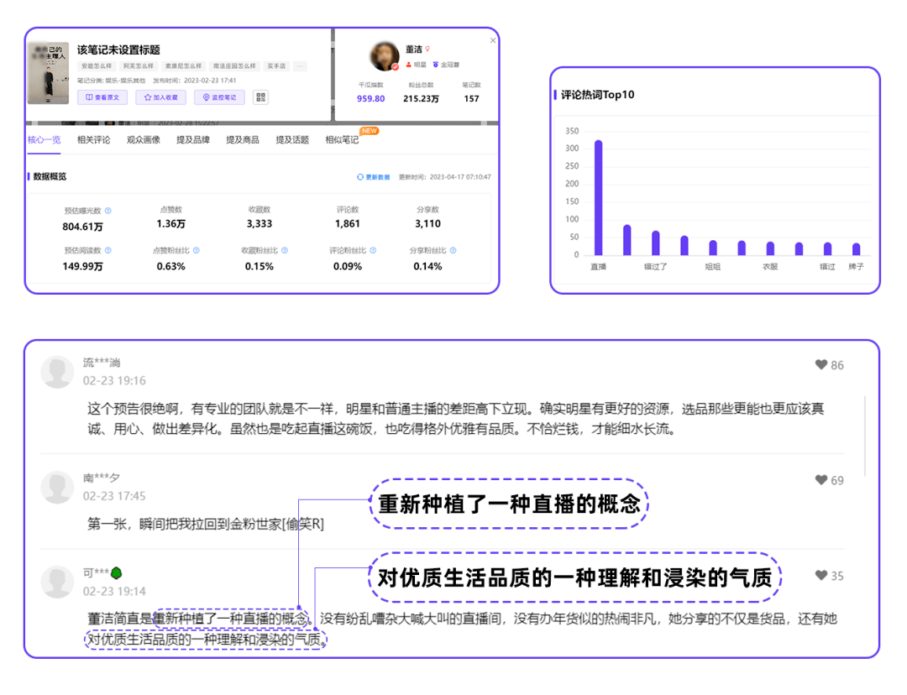Like the comment with 86 hearts
Viewport: 907px width, 695px height.
pos(820,364)
